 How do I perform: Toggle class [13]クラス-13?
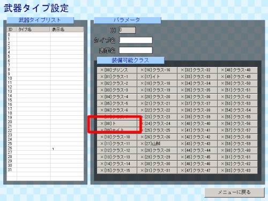point(117,157)
